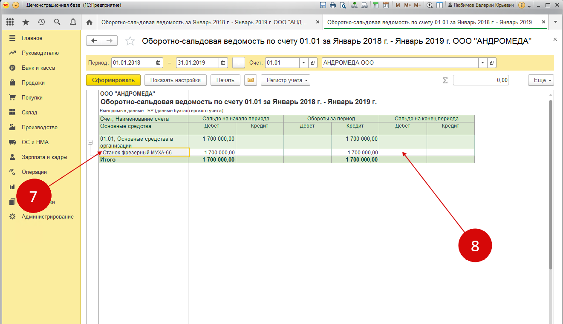Open the end date calendar picker
Viewport: 563px width, 324px height.
tap(223, 63)
